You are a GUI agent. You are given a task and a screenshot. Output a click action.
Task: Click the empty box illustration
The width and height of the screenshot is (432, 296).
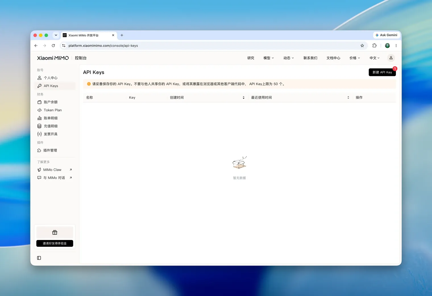point(239,163)
